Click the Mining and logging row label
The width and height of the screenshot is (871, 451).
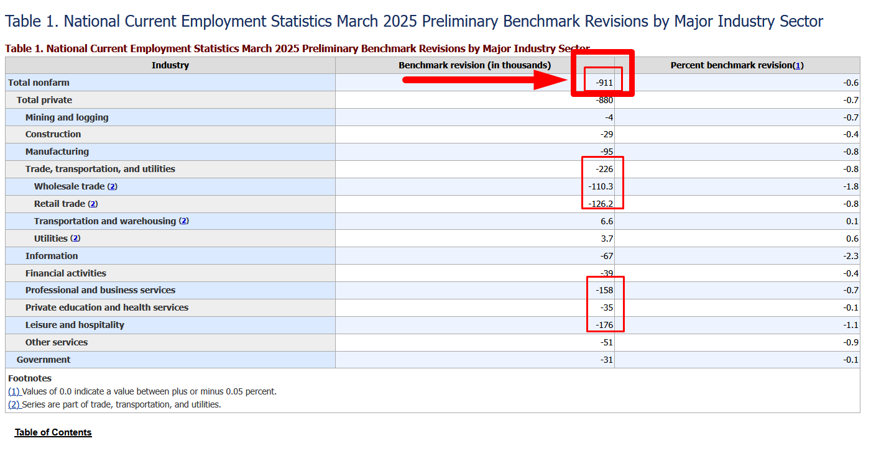67,117
